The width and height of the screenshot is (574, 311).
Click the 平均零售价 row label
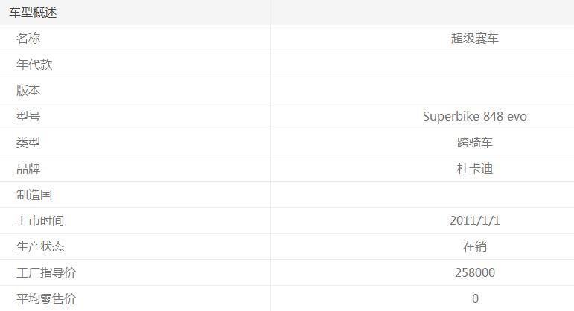(46, 299)
